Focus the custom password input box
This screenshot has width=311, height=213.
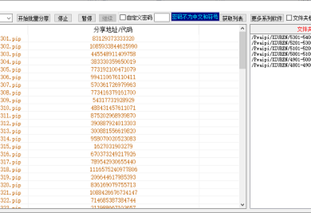pos(162,17)
